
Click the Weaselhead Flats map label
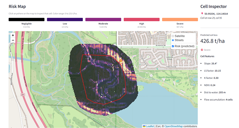coord(73,77)
